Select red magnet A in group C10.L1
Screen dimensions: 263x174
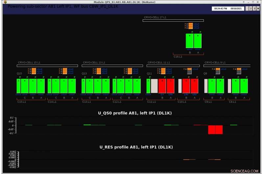pos(194,86)
